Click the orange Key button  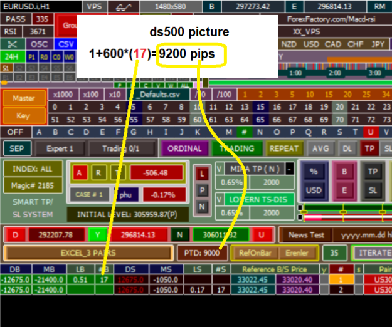(x=24, y=115)
